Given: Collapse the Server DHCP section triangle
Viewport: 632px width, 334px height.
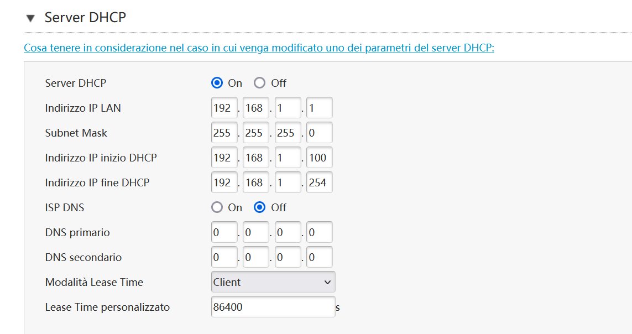Looking at the screenshot, I should (x=30, y=18).
